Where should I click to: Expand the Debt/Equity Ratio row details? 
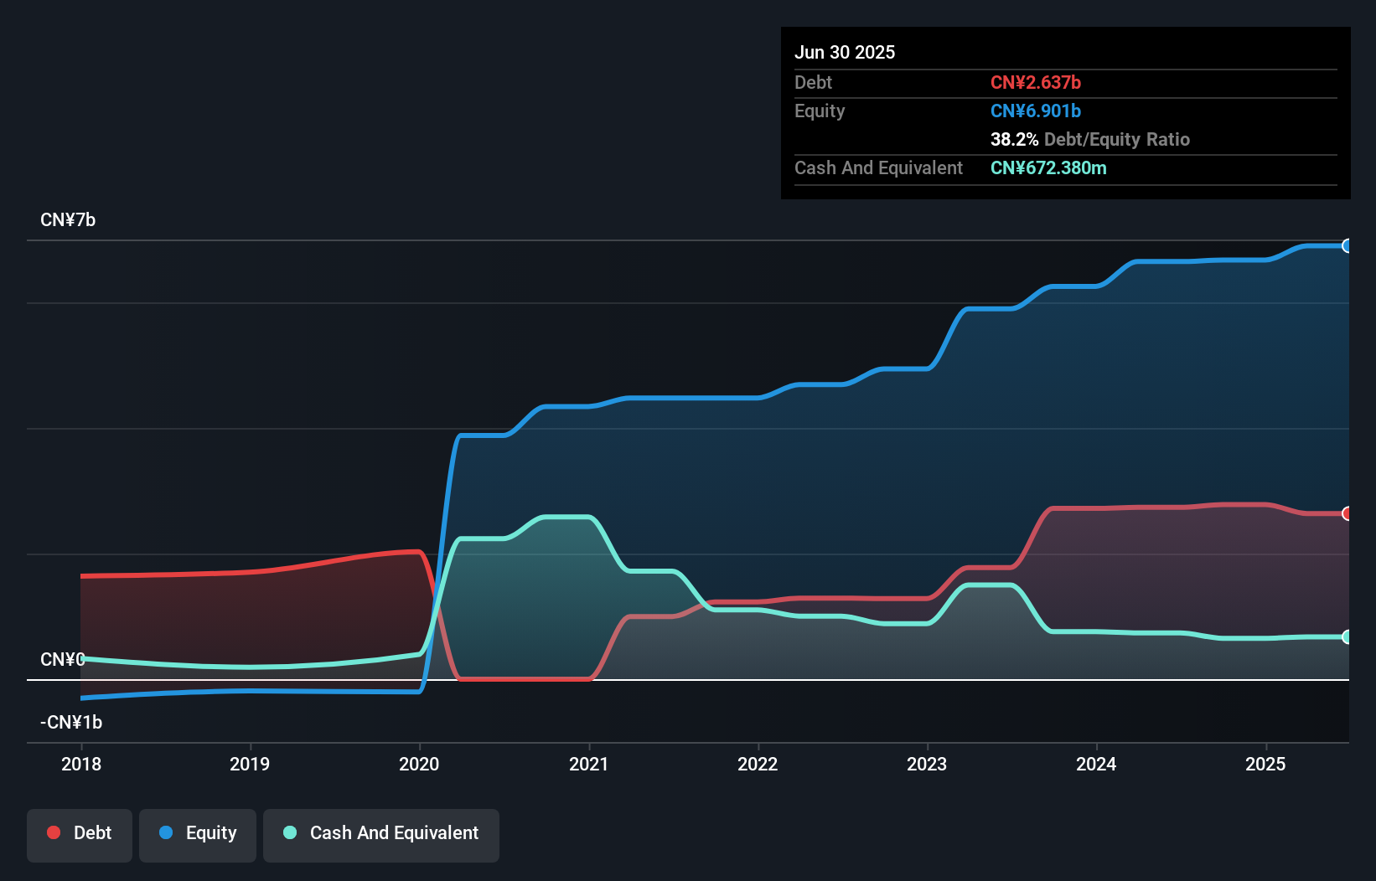[1089, 139]
